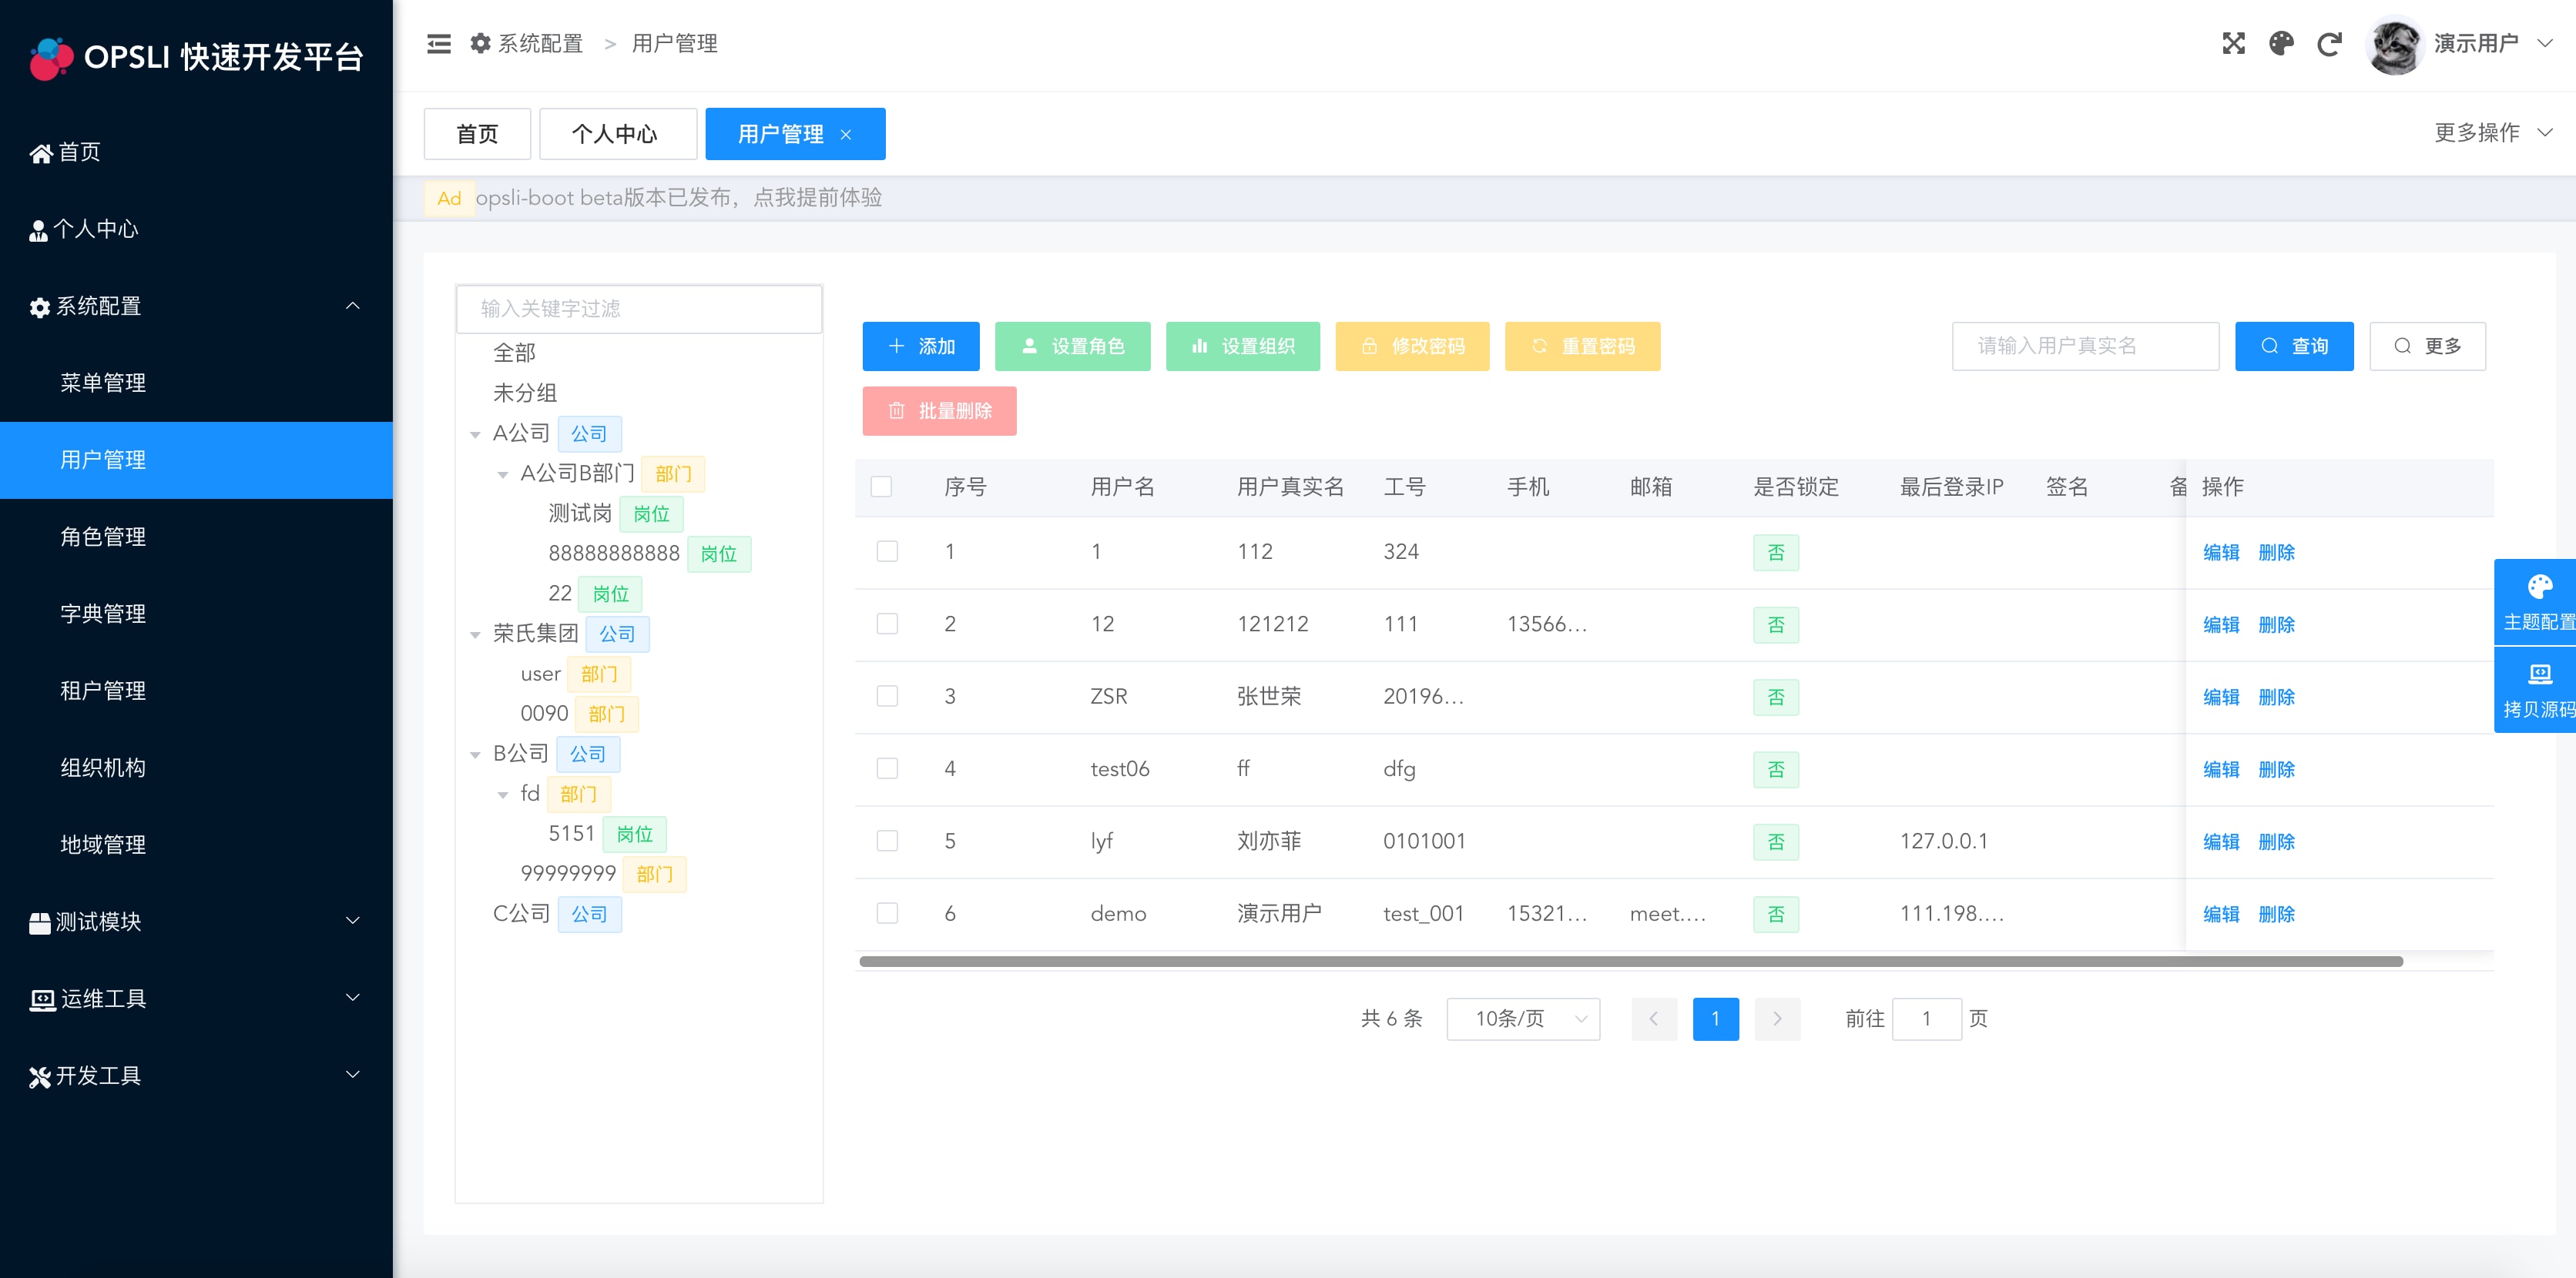Open the 主题配置 floating panel
Screen dimensions: 2576x1278
(x=2538, y=601)
